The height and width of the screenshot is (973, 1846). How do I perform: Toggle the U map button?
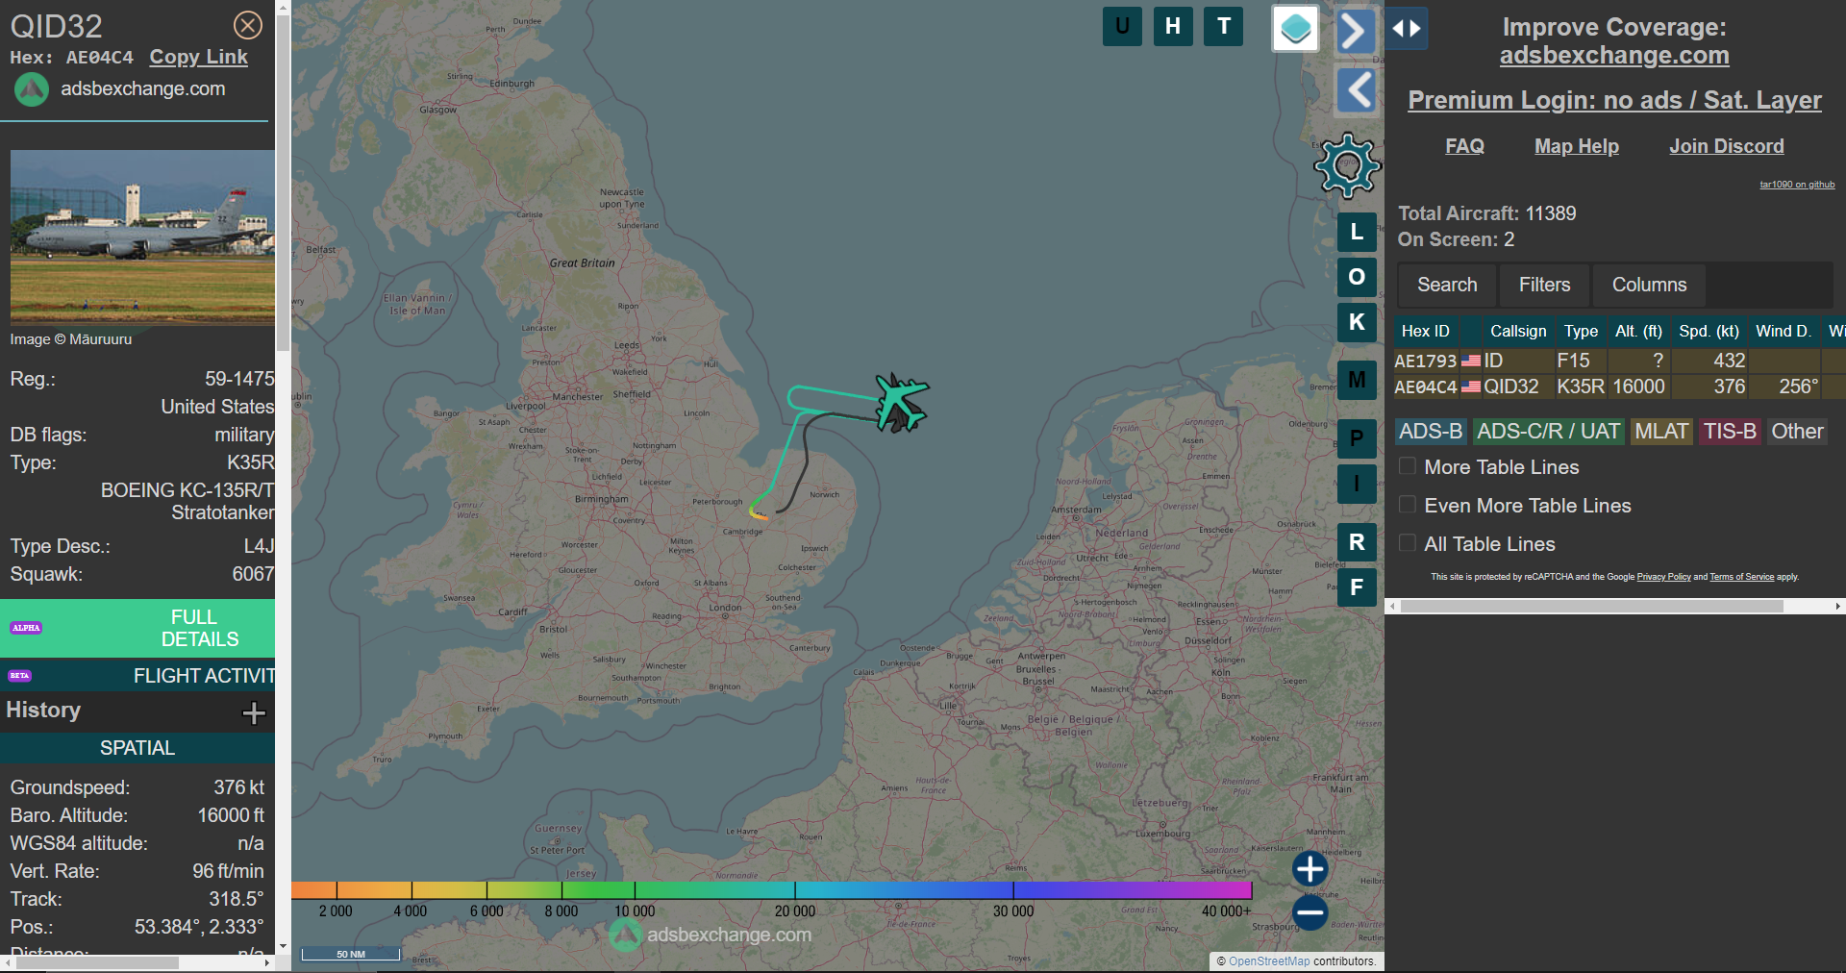point(1122,26)
